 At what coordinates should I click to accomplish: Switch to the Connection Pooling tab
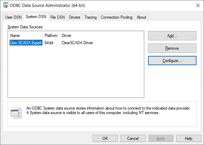(x=117, y=17)
